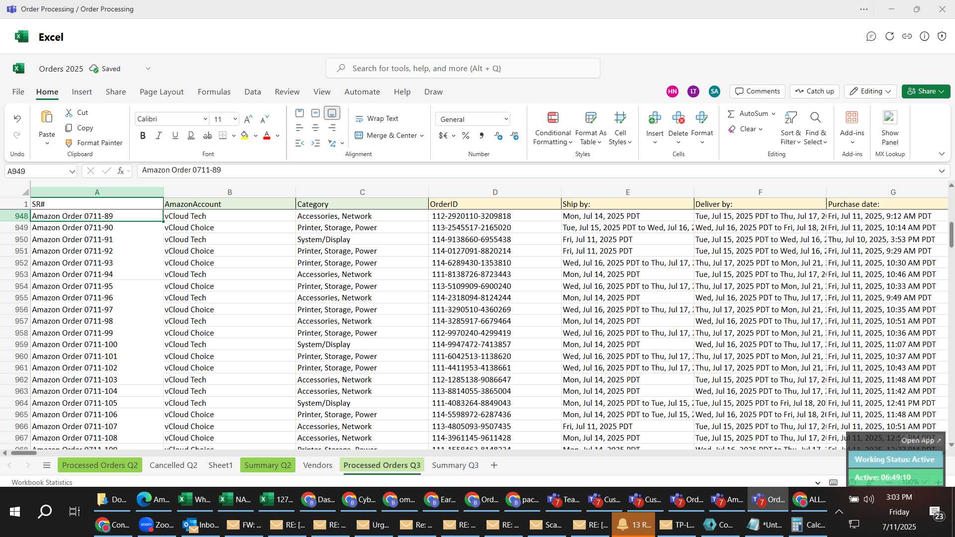
Task: Open the Add-ins icon
Action: 852,118
